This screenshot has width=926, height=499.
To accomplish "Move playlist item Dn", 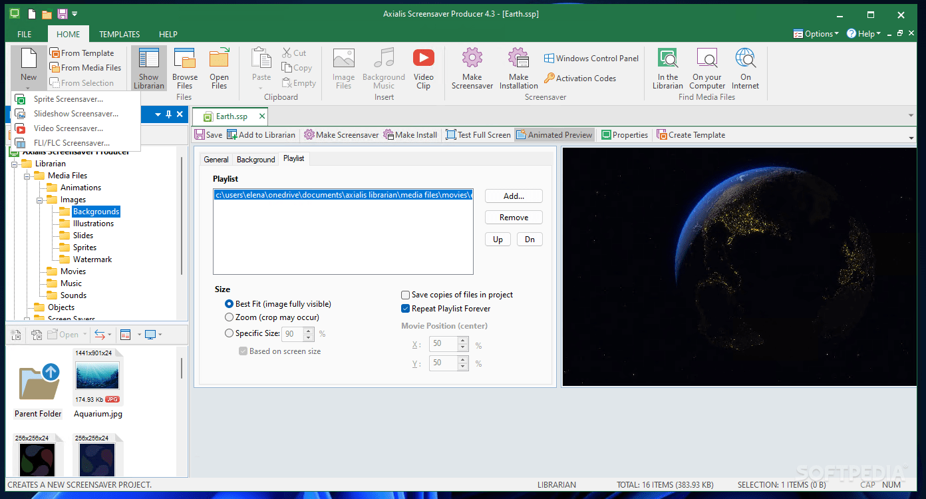I will 530,240.
